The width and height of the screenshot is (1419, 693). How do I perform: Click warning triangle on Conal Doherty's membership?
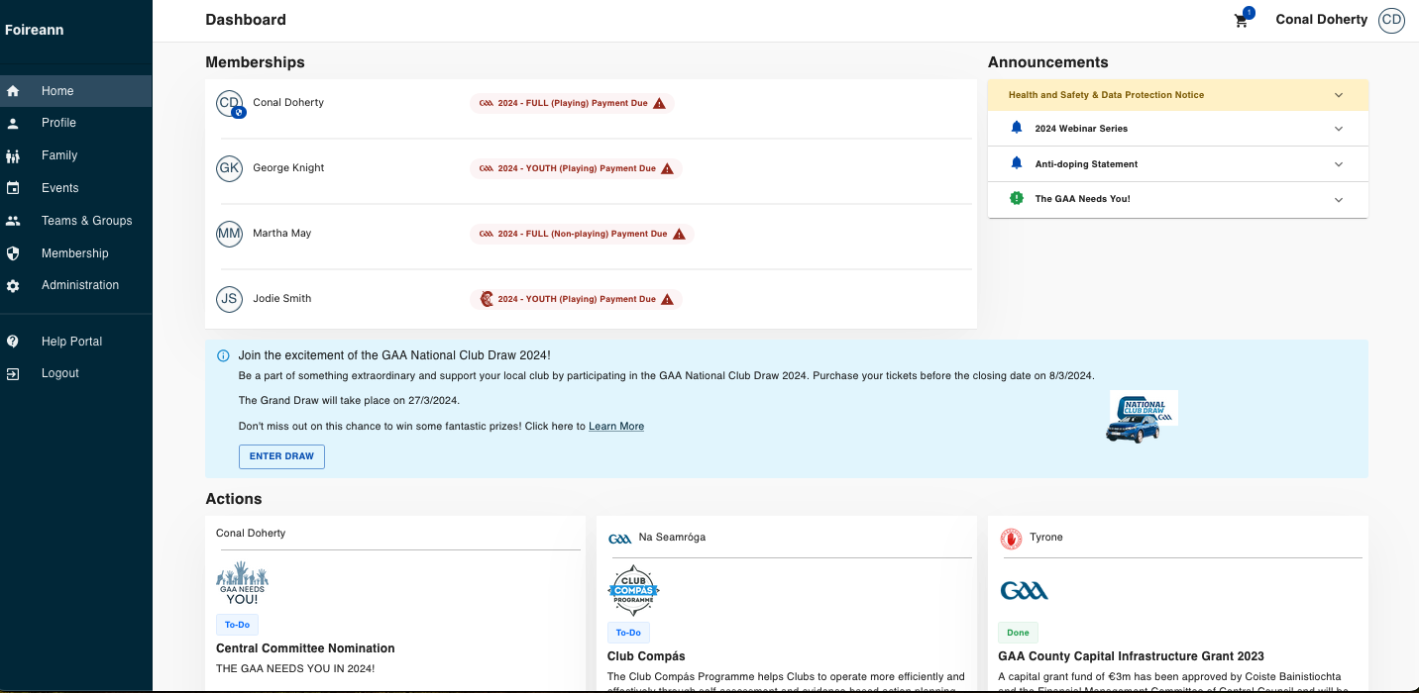click(660, 103)
